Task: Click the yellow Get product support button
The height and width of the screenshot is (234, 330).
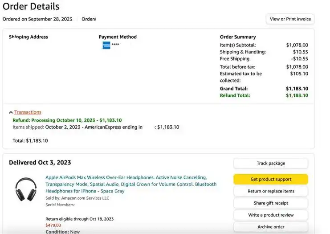Action: point(271,179)
